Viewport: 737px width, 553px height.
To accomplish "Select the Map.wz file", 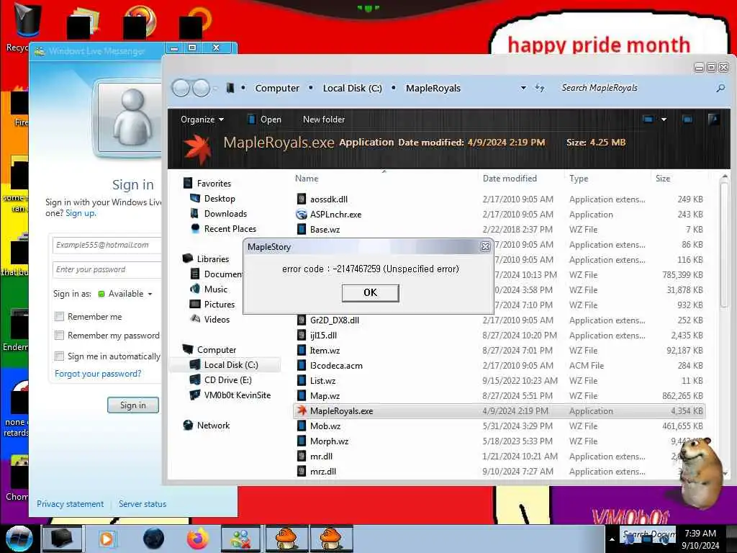I will pyautogui.click(x=325, y=395).
